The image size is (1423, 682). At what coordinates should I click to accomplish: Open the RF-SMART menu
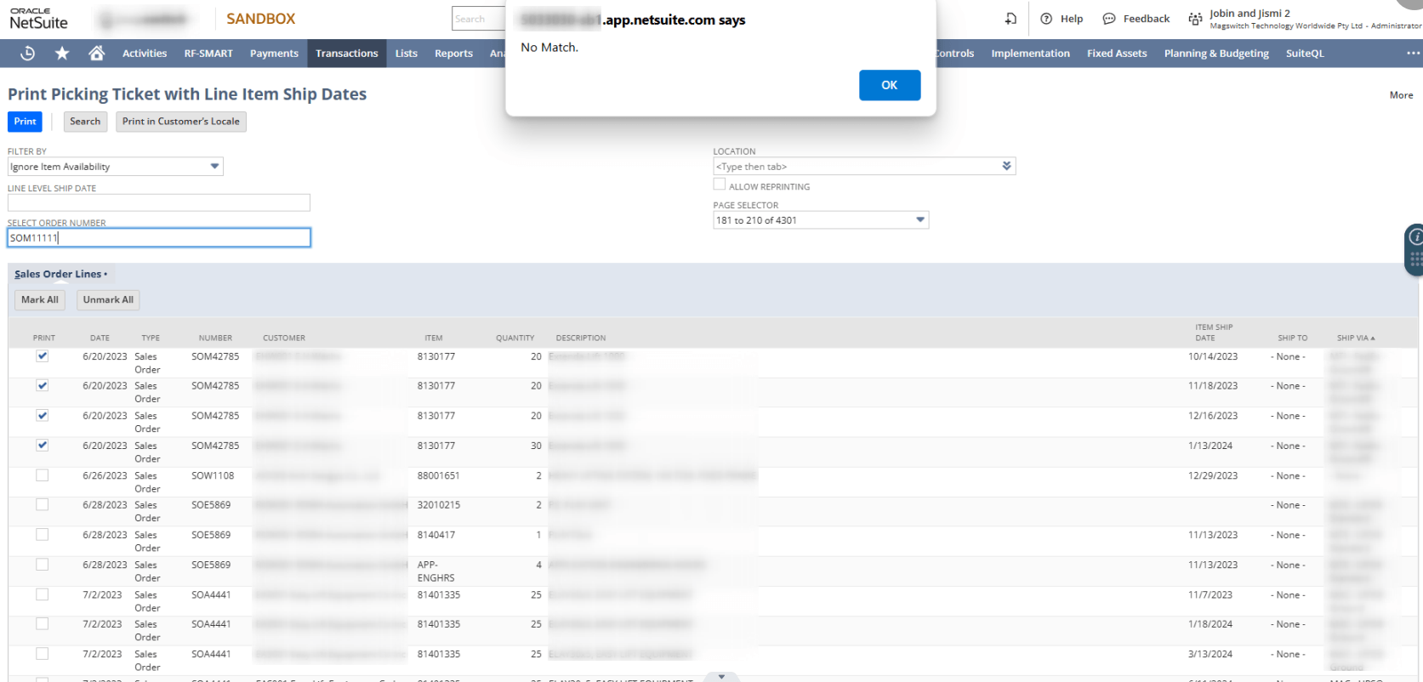click(x=208, y=54)
